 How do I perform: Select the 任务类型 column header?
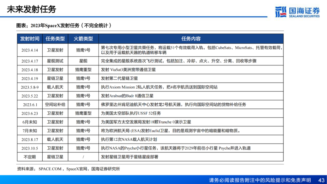pos(55,38)
